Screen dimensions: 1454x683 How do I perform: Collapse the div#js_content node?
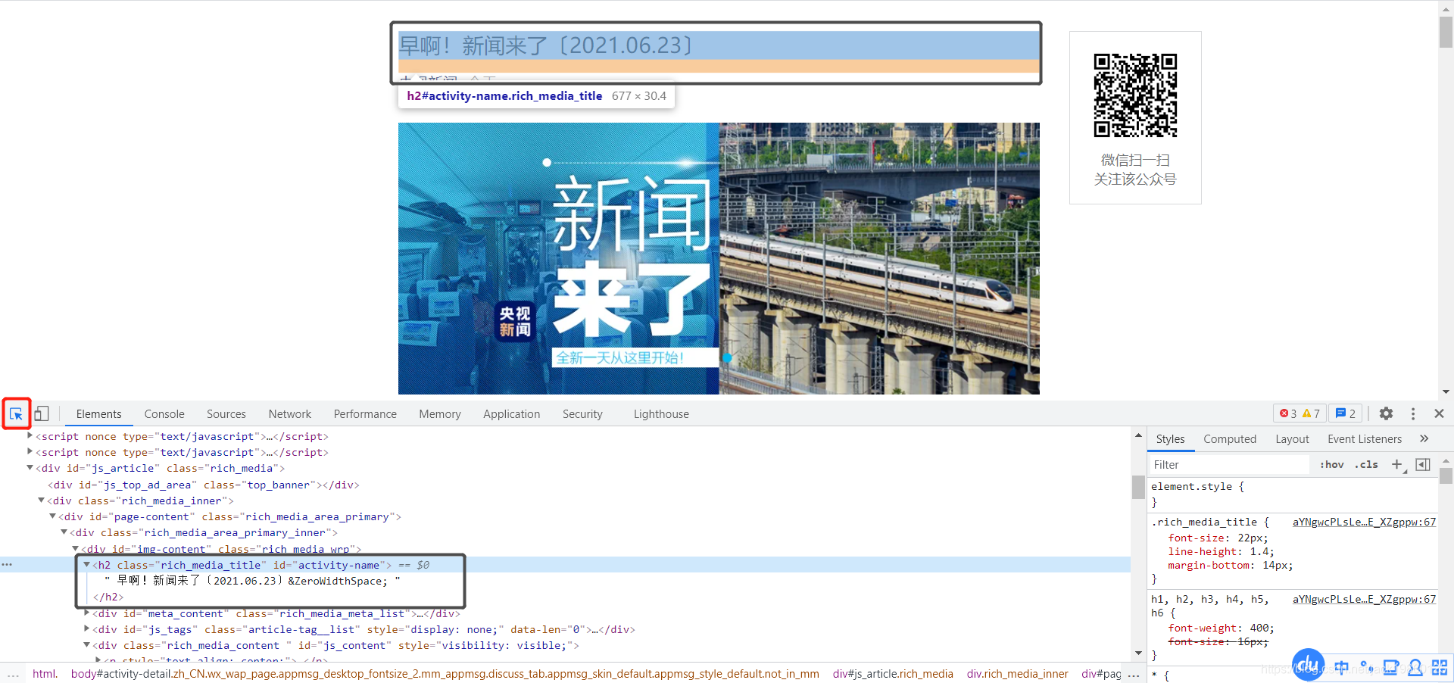[86, 645]
